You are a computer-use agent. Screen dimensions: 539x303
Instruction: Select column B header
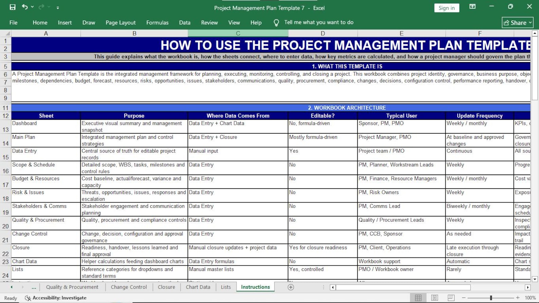(134, 33)
